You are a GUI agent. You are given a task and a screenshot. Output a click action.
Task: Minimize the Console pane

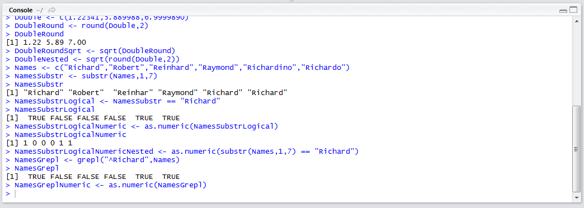pyautogui.click(x=563, y=11)
